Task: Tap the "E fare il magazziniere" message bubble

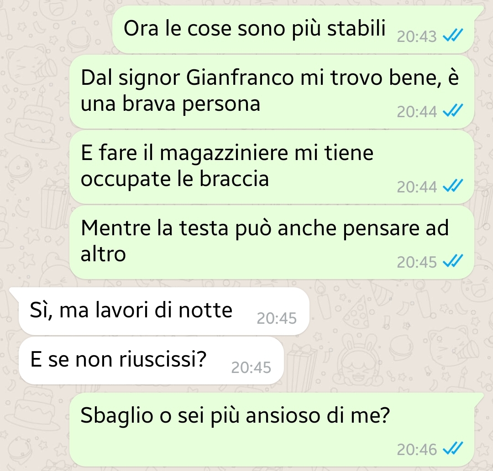Action: pyautogui.click(x=272, y=167)
